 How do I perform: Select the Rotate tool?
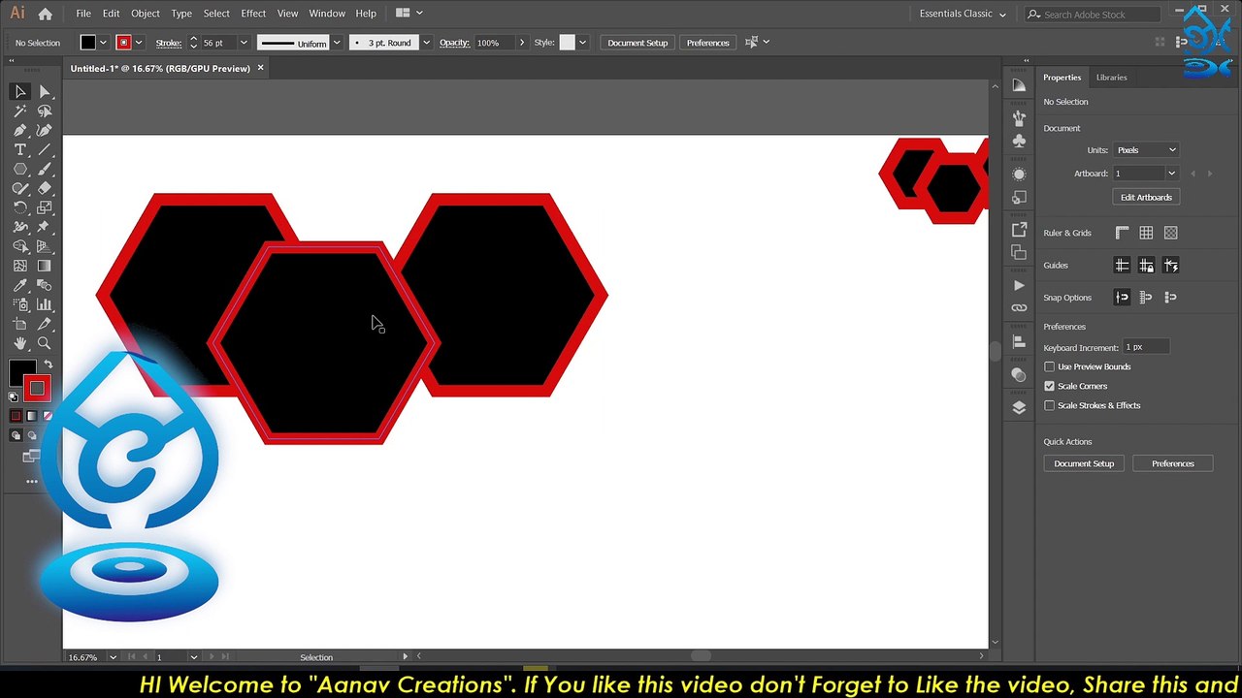19,207
